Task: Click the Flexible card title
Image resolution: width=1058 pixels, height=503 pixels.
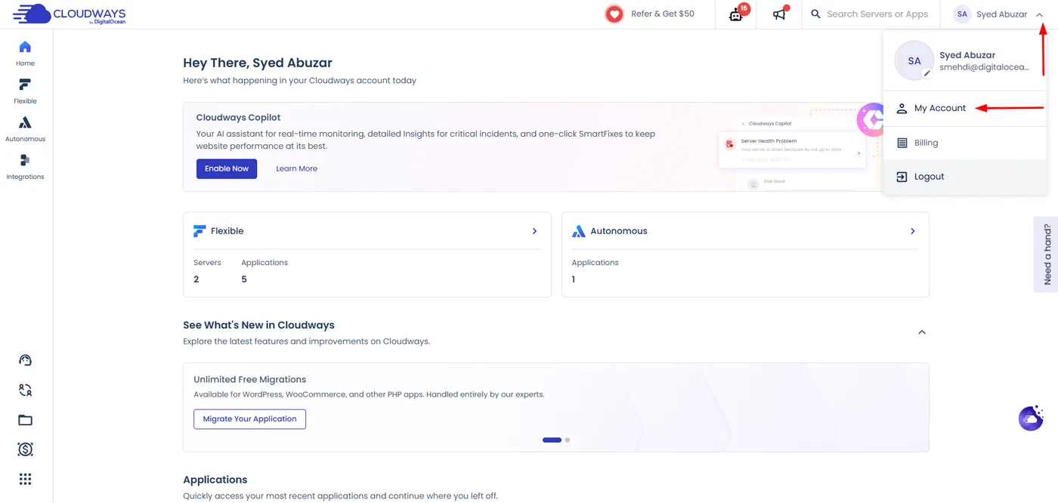Action: pyautogui.click(x=227, y=231)
